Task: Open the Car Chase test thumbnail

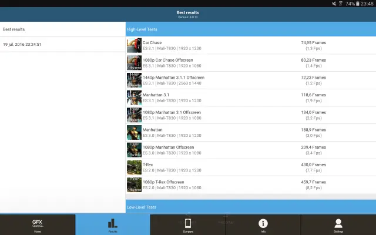Action: tap(134, 45)
